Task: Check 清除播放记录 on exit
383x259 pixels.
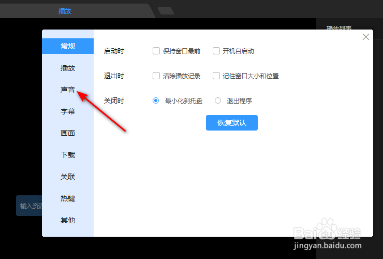Action: click(156, 76)
